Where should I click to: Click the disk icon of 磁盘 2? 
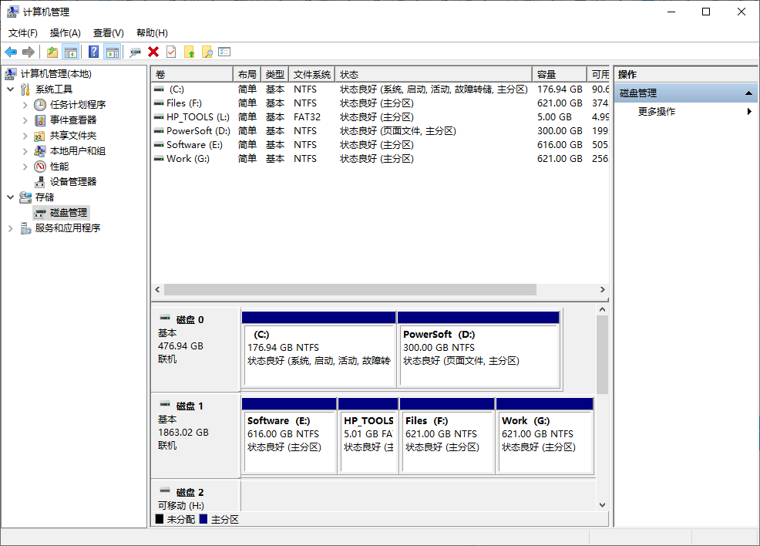pos(165,490)
